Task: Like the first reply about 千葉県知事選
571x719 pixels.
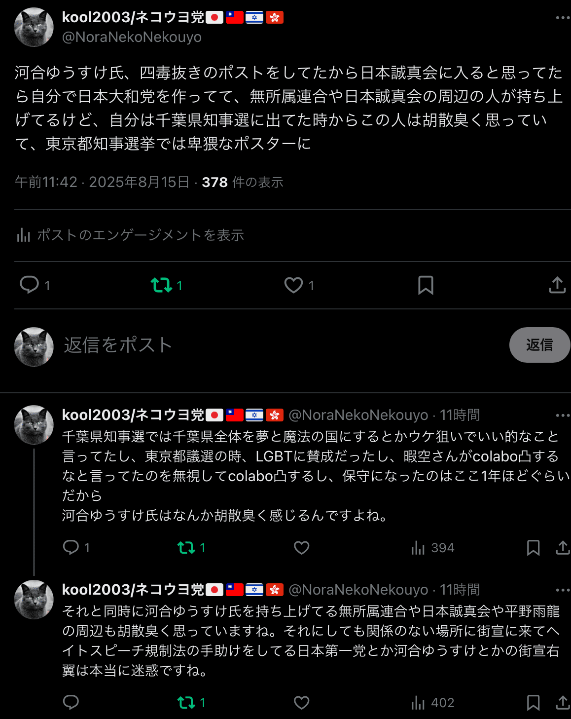Action: (301, 548)
